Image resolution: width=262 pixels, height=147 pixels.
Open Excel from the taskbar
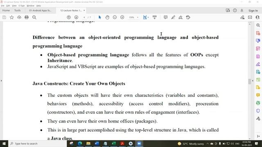[114, 143]
